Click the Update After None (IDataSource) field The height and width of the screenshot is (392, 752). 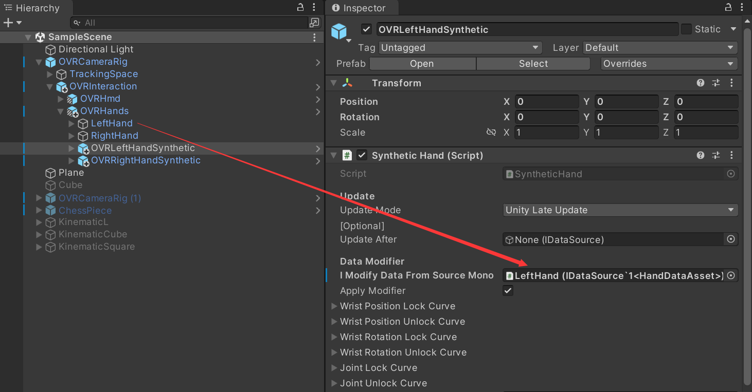620,239
